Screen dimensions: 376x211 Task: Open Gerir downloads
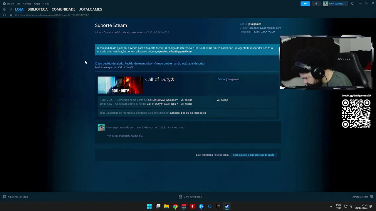(193, 197)
